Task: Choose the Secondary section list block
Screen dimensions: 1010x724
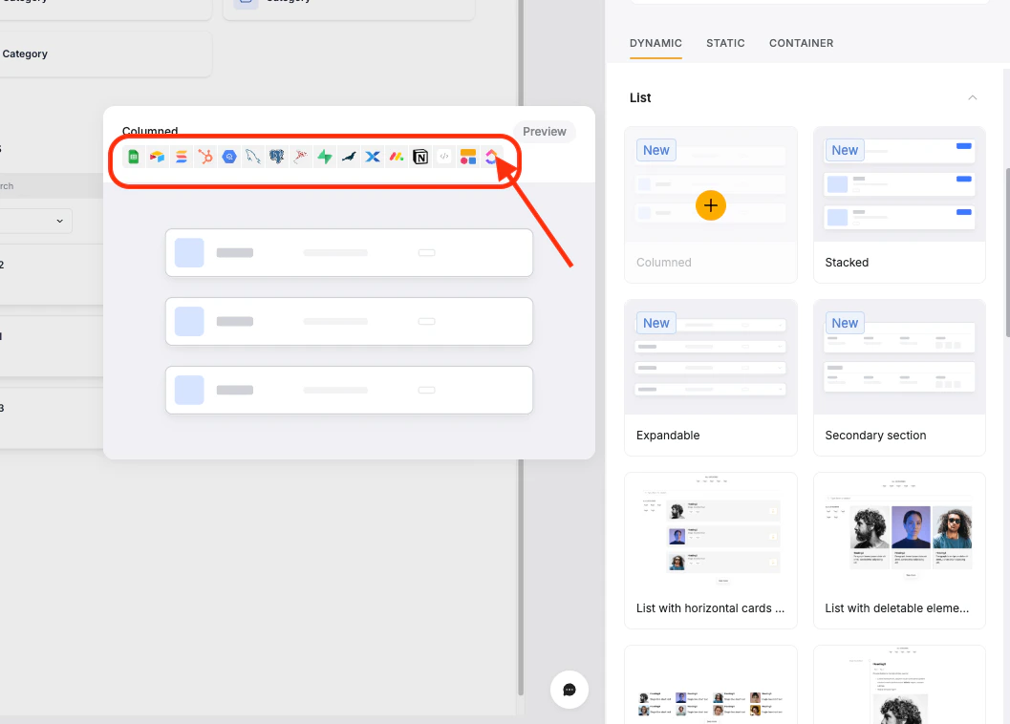Action: coord(899,377)
